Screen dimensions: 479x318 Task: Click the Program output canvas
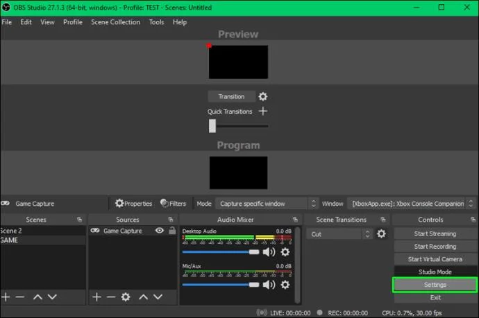click(238, 173)
